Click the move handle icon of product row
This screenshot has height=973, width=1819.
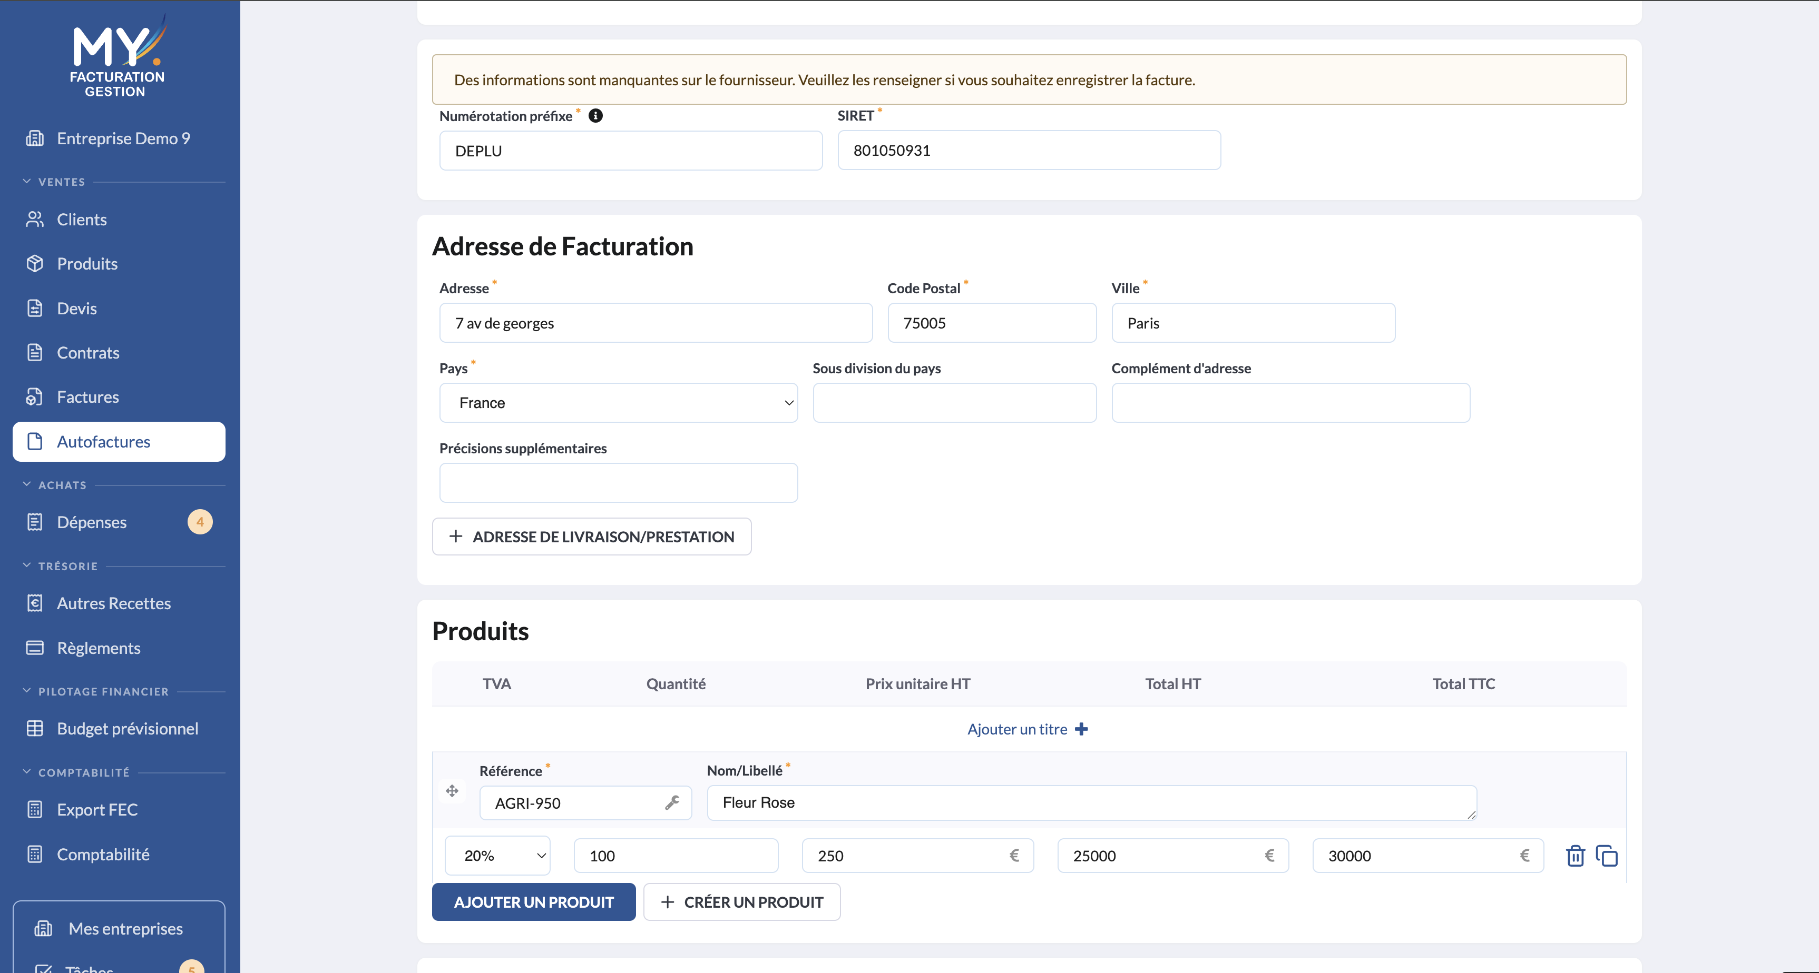click(452, 791)
